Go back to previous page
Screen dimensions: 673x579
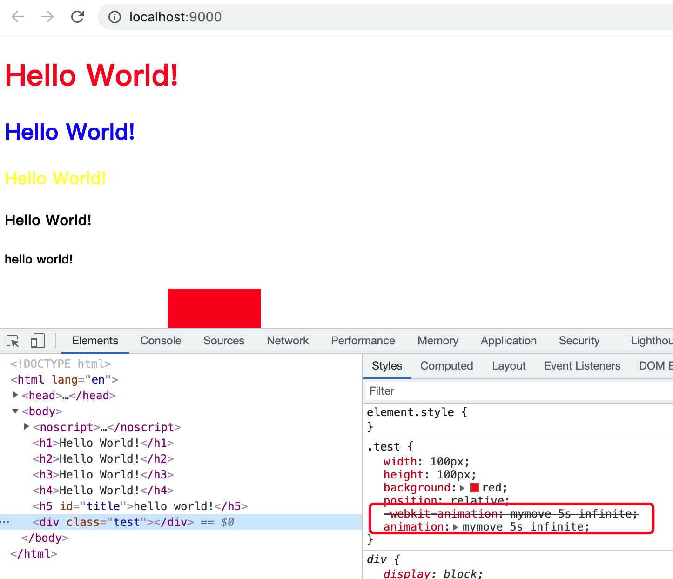pyautogui.click(x=18, y=17)
